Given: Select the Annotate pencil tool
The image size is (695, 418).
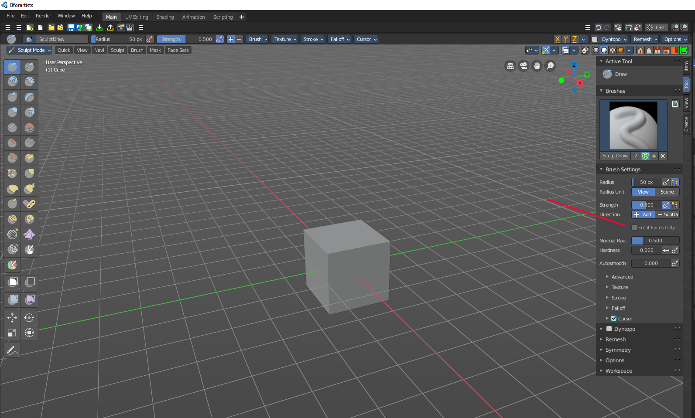Looking at the screenshot, I should coord(12,350).
